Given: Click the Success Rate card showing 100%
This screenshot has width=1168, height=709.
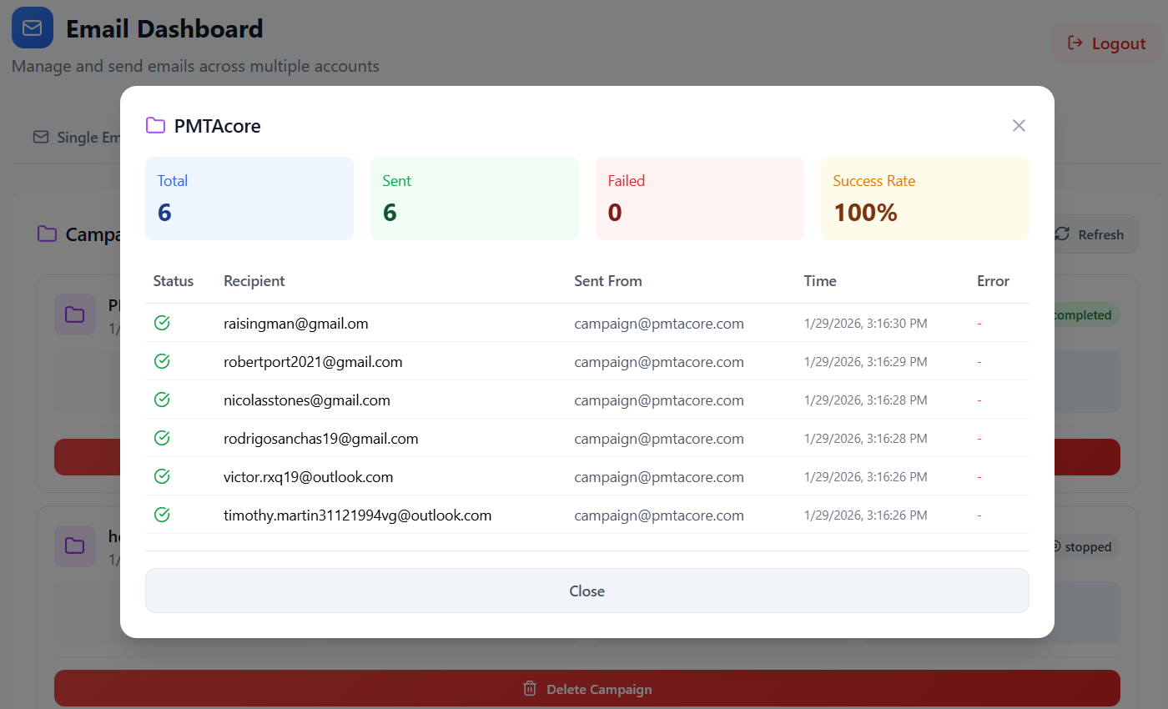Looking at the screenshot, I should (x=924, y=198).
